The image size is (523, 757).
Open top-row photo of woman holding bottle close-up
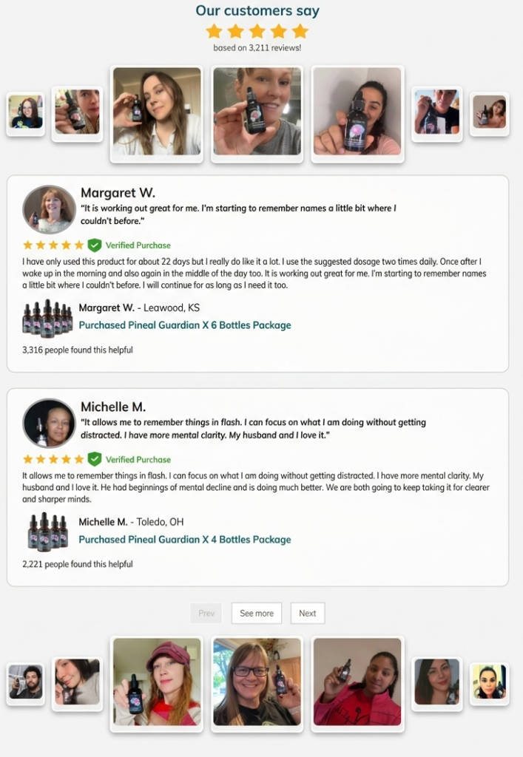point(357,112)
